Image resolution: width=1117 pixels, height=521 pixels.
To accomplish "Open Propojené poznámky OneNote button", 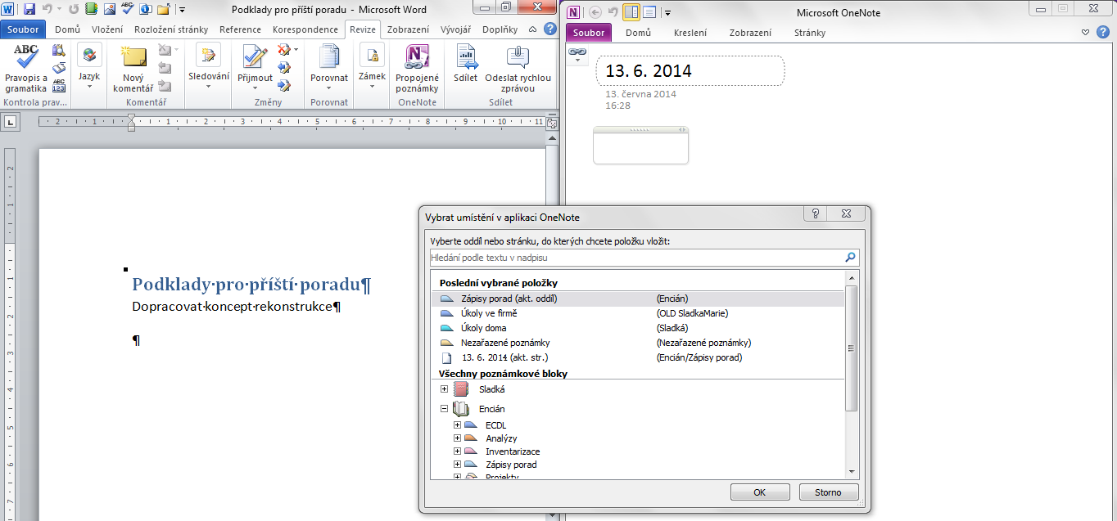I will click(x=417, y=68).
